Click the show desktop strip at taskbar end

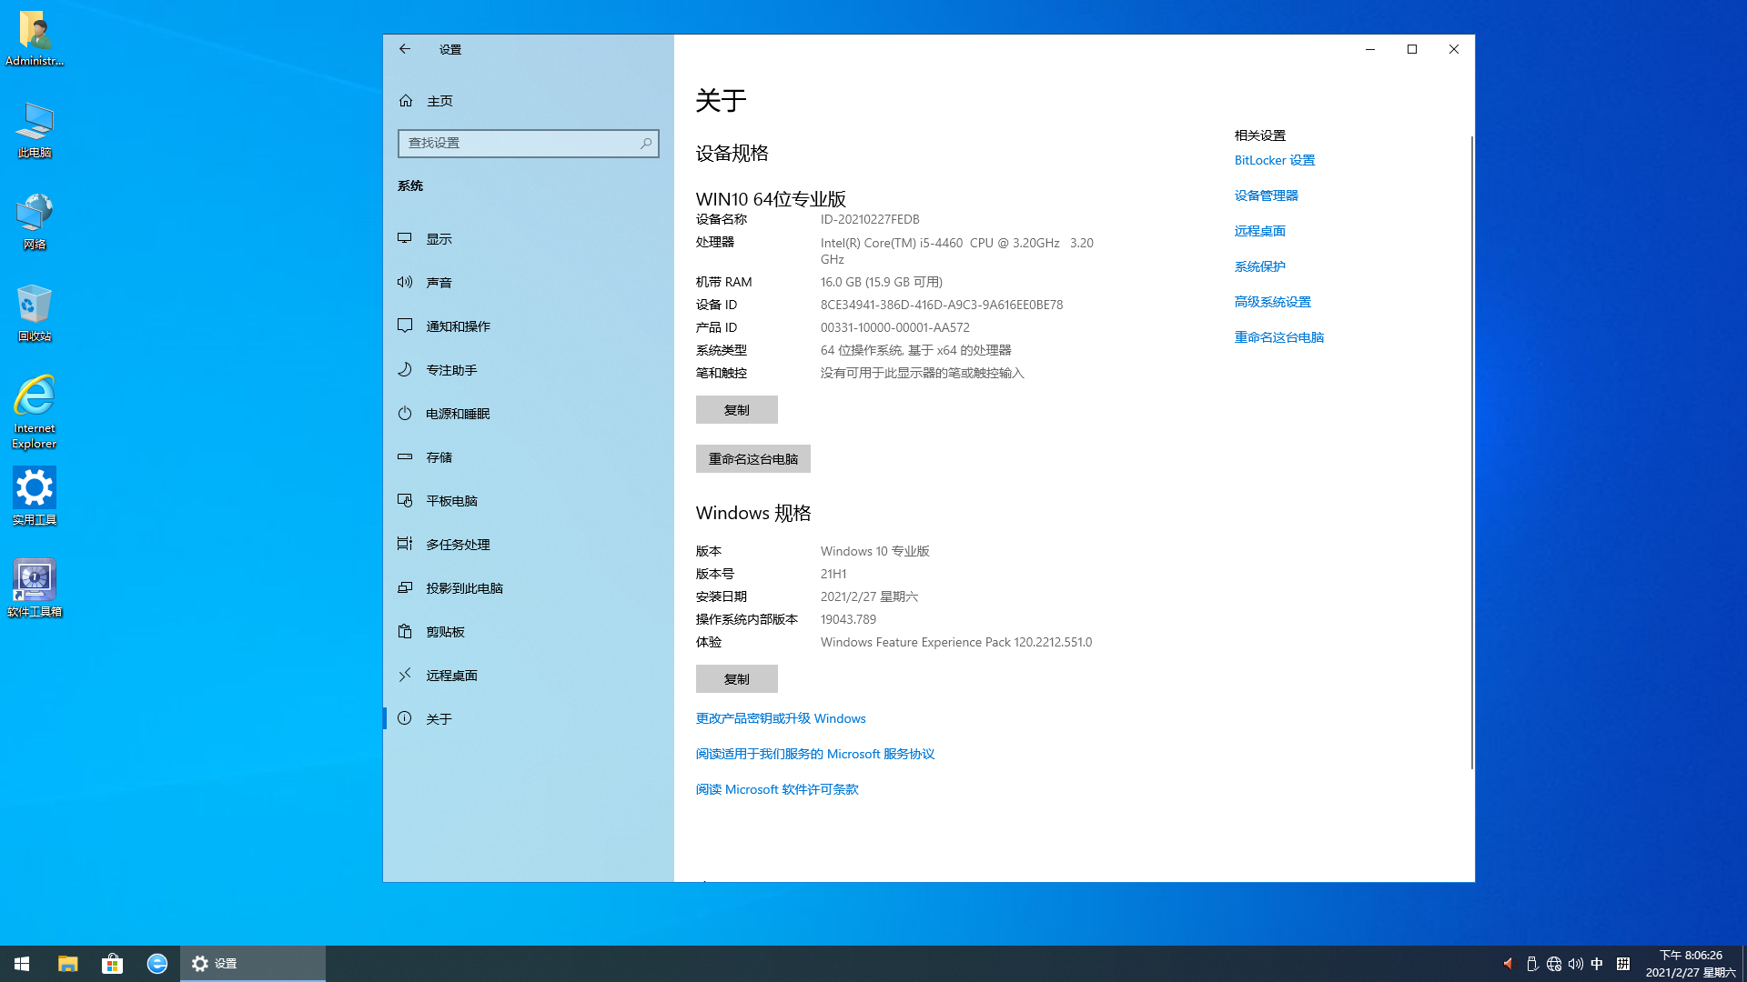(x=1744, y=964)
